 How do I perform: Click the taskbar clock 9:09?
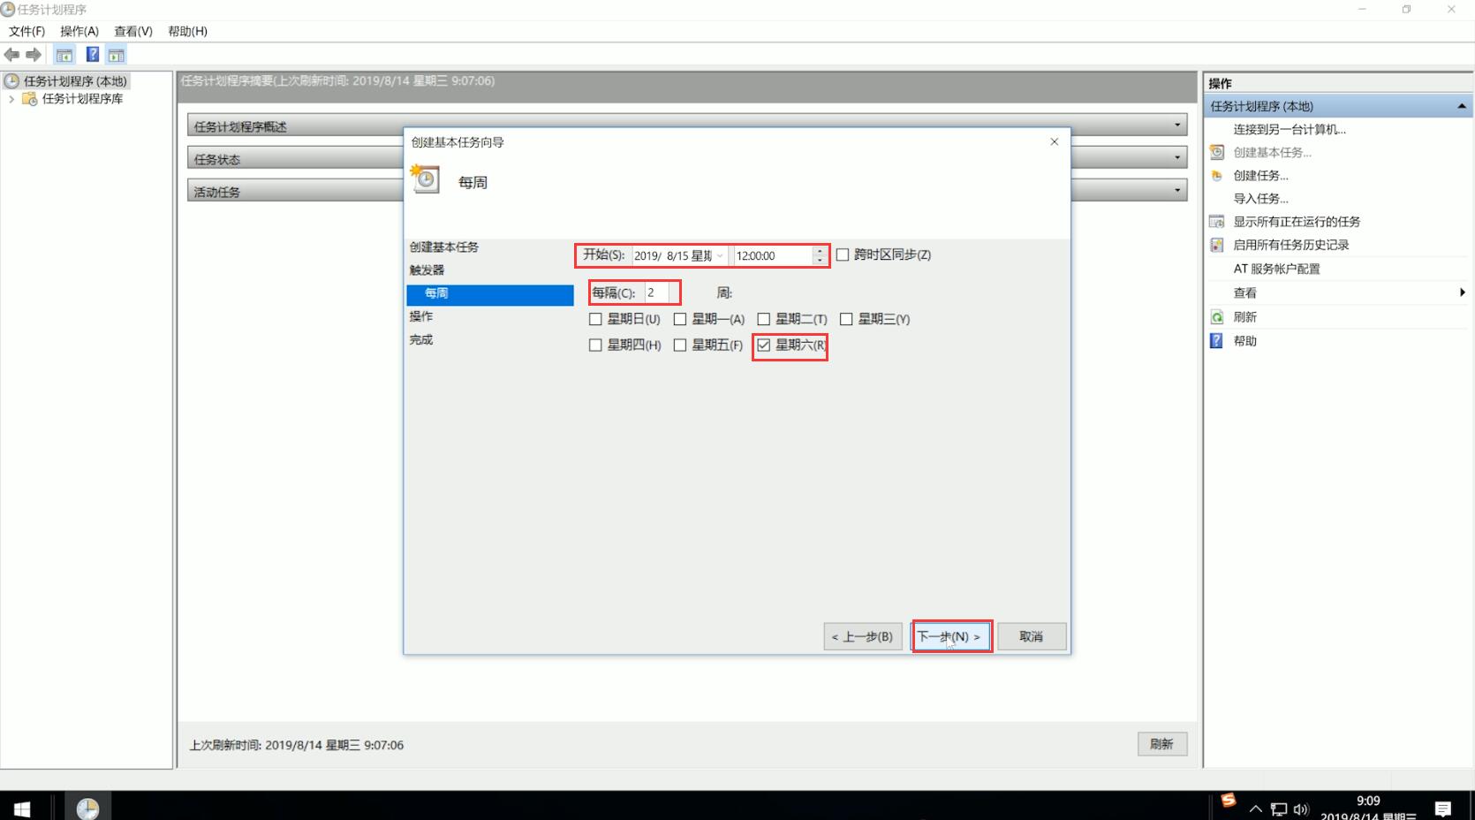click(x=1368, y=801)
